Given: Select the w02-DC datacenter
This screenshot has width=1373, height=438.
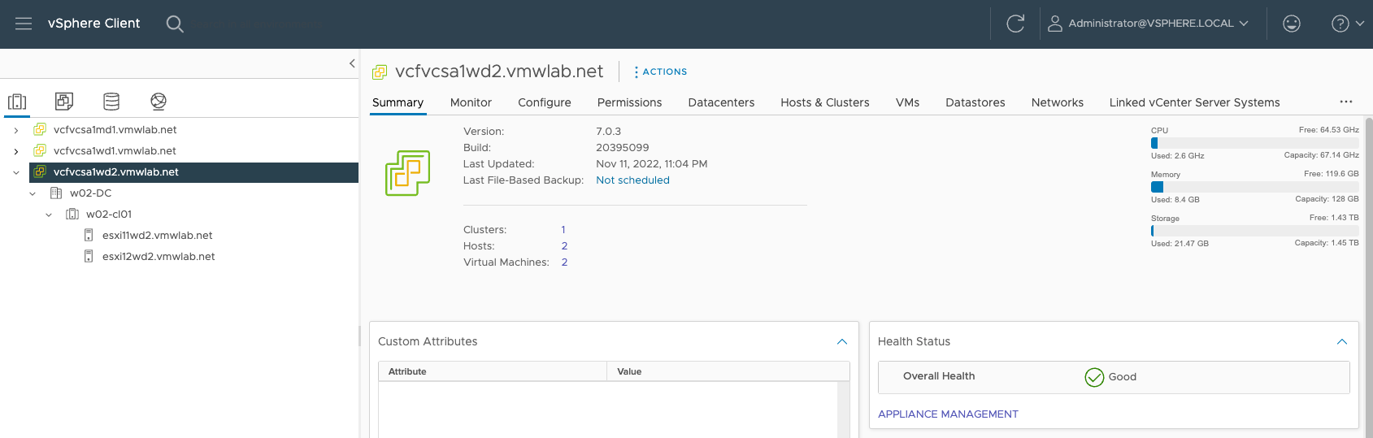Looking at the screenshot, I should click(91, 193).
